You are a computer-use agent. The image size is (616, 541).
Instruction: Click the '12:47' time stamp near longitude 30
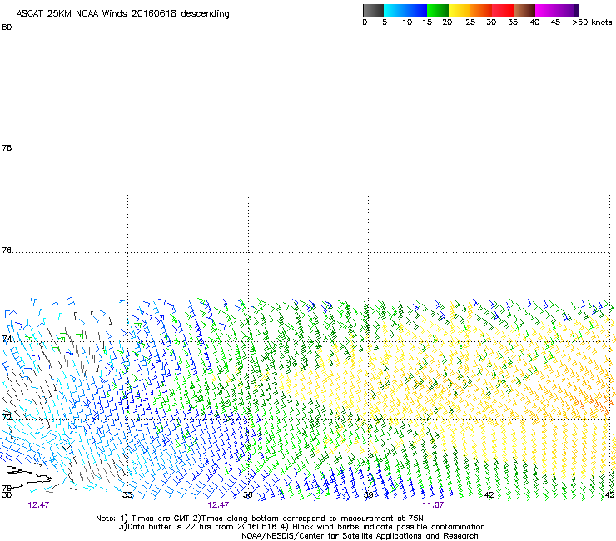(x=38, y=505)
